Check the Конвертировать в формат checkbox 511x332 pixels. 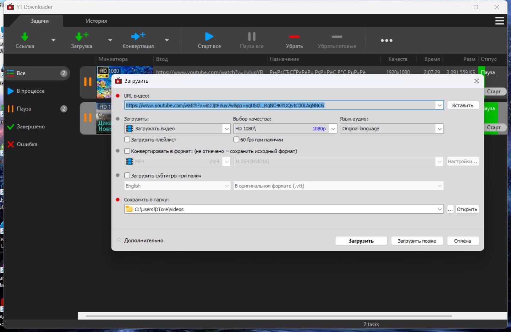[x=127, y=151]
